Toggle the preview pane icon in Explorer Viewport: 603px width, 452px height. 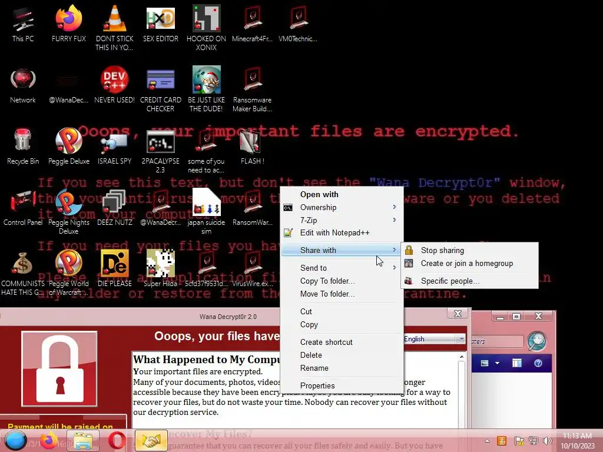517,363
